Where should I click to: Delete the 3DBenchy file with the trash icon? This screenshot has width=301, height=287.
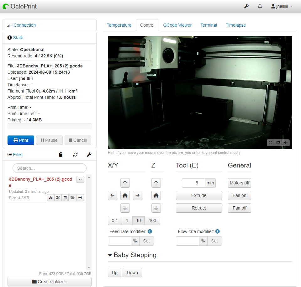tap(65, 198)
